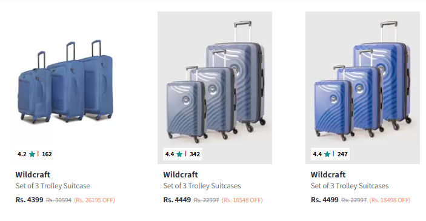426x221 pixels.
Task: Click the 4.4 rating badge with 247 reviews
Action: coord(330,154)
